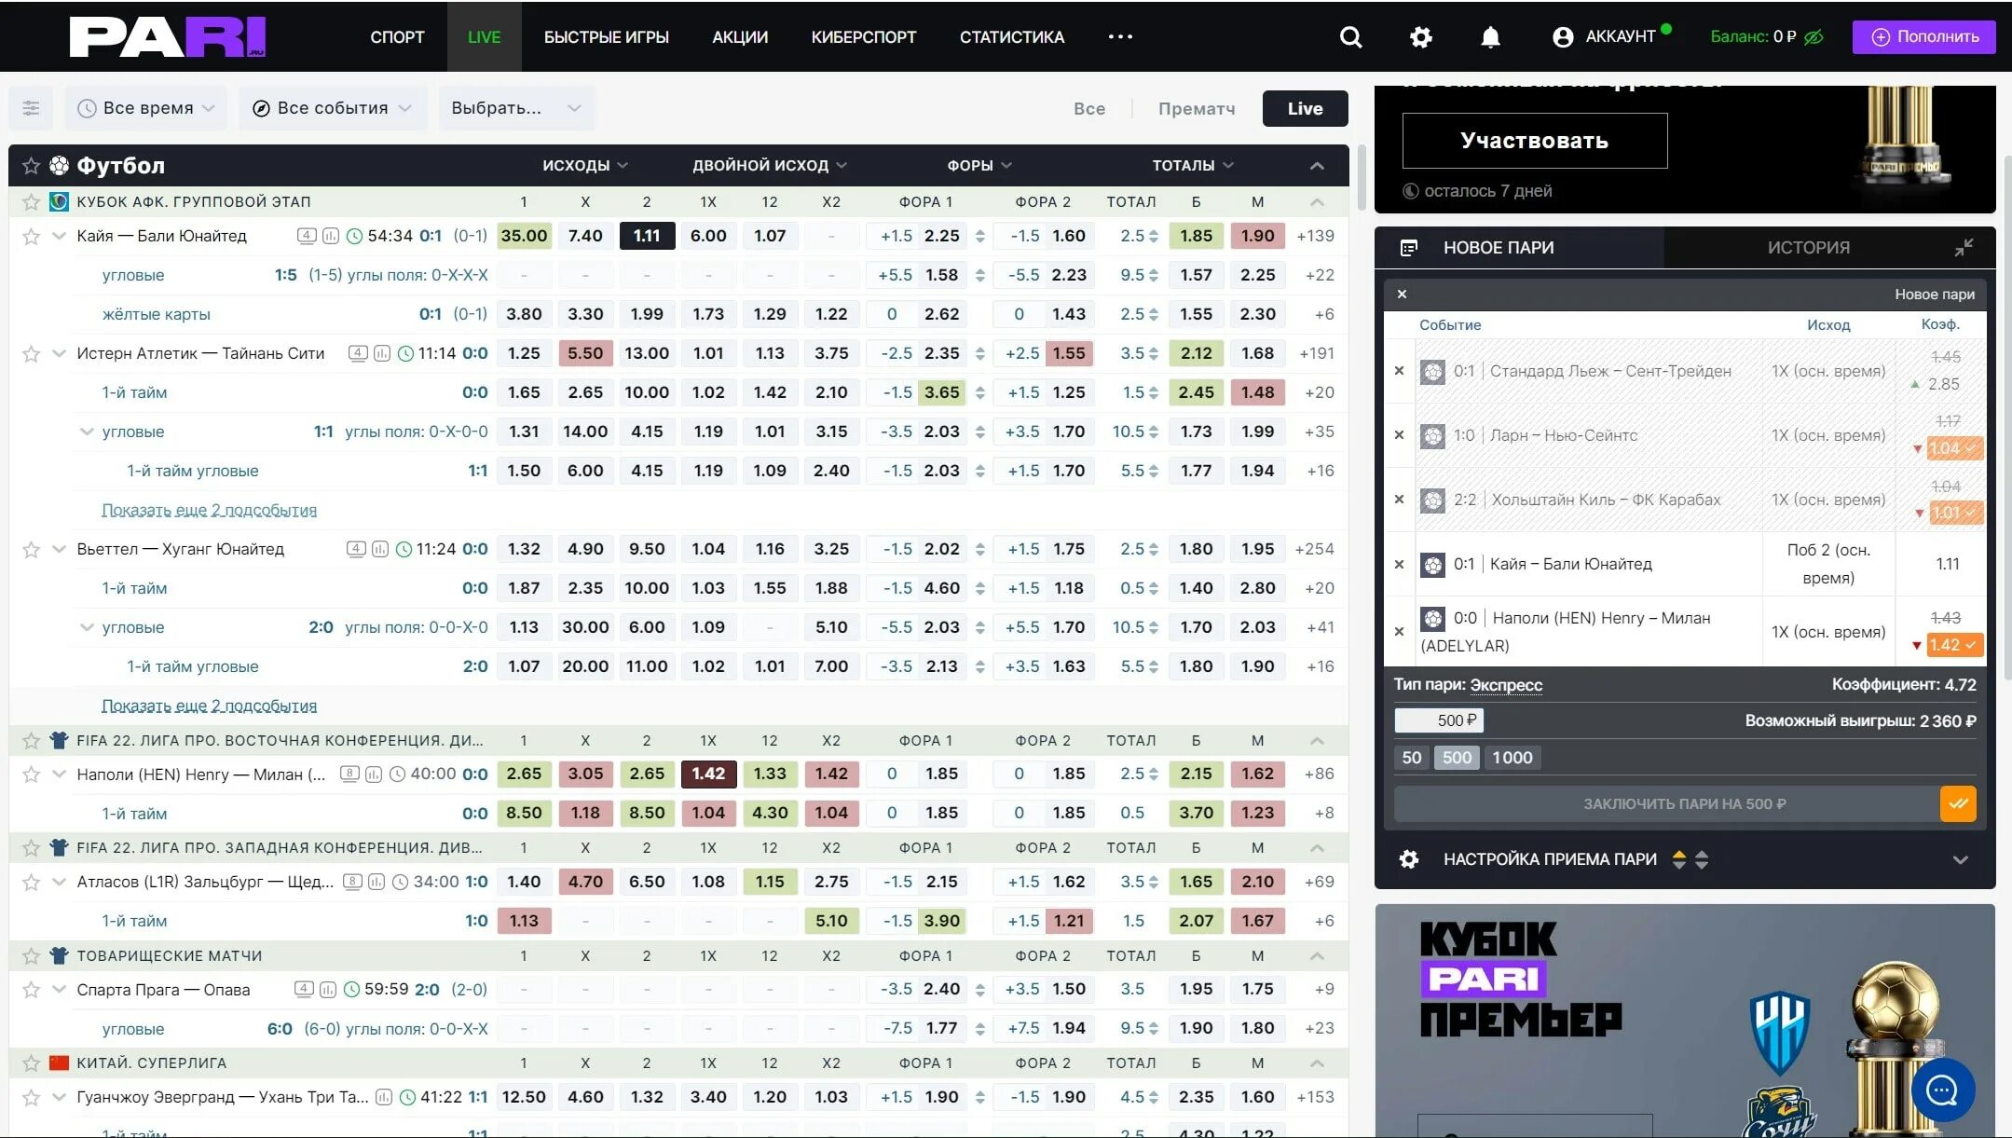
Task: Favorite Вьеттел — Хуганг Юнайтед star
Action: point(31,550)
